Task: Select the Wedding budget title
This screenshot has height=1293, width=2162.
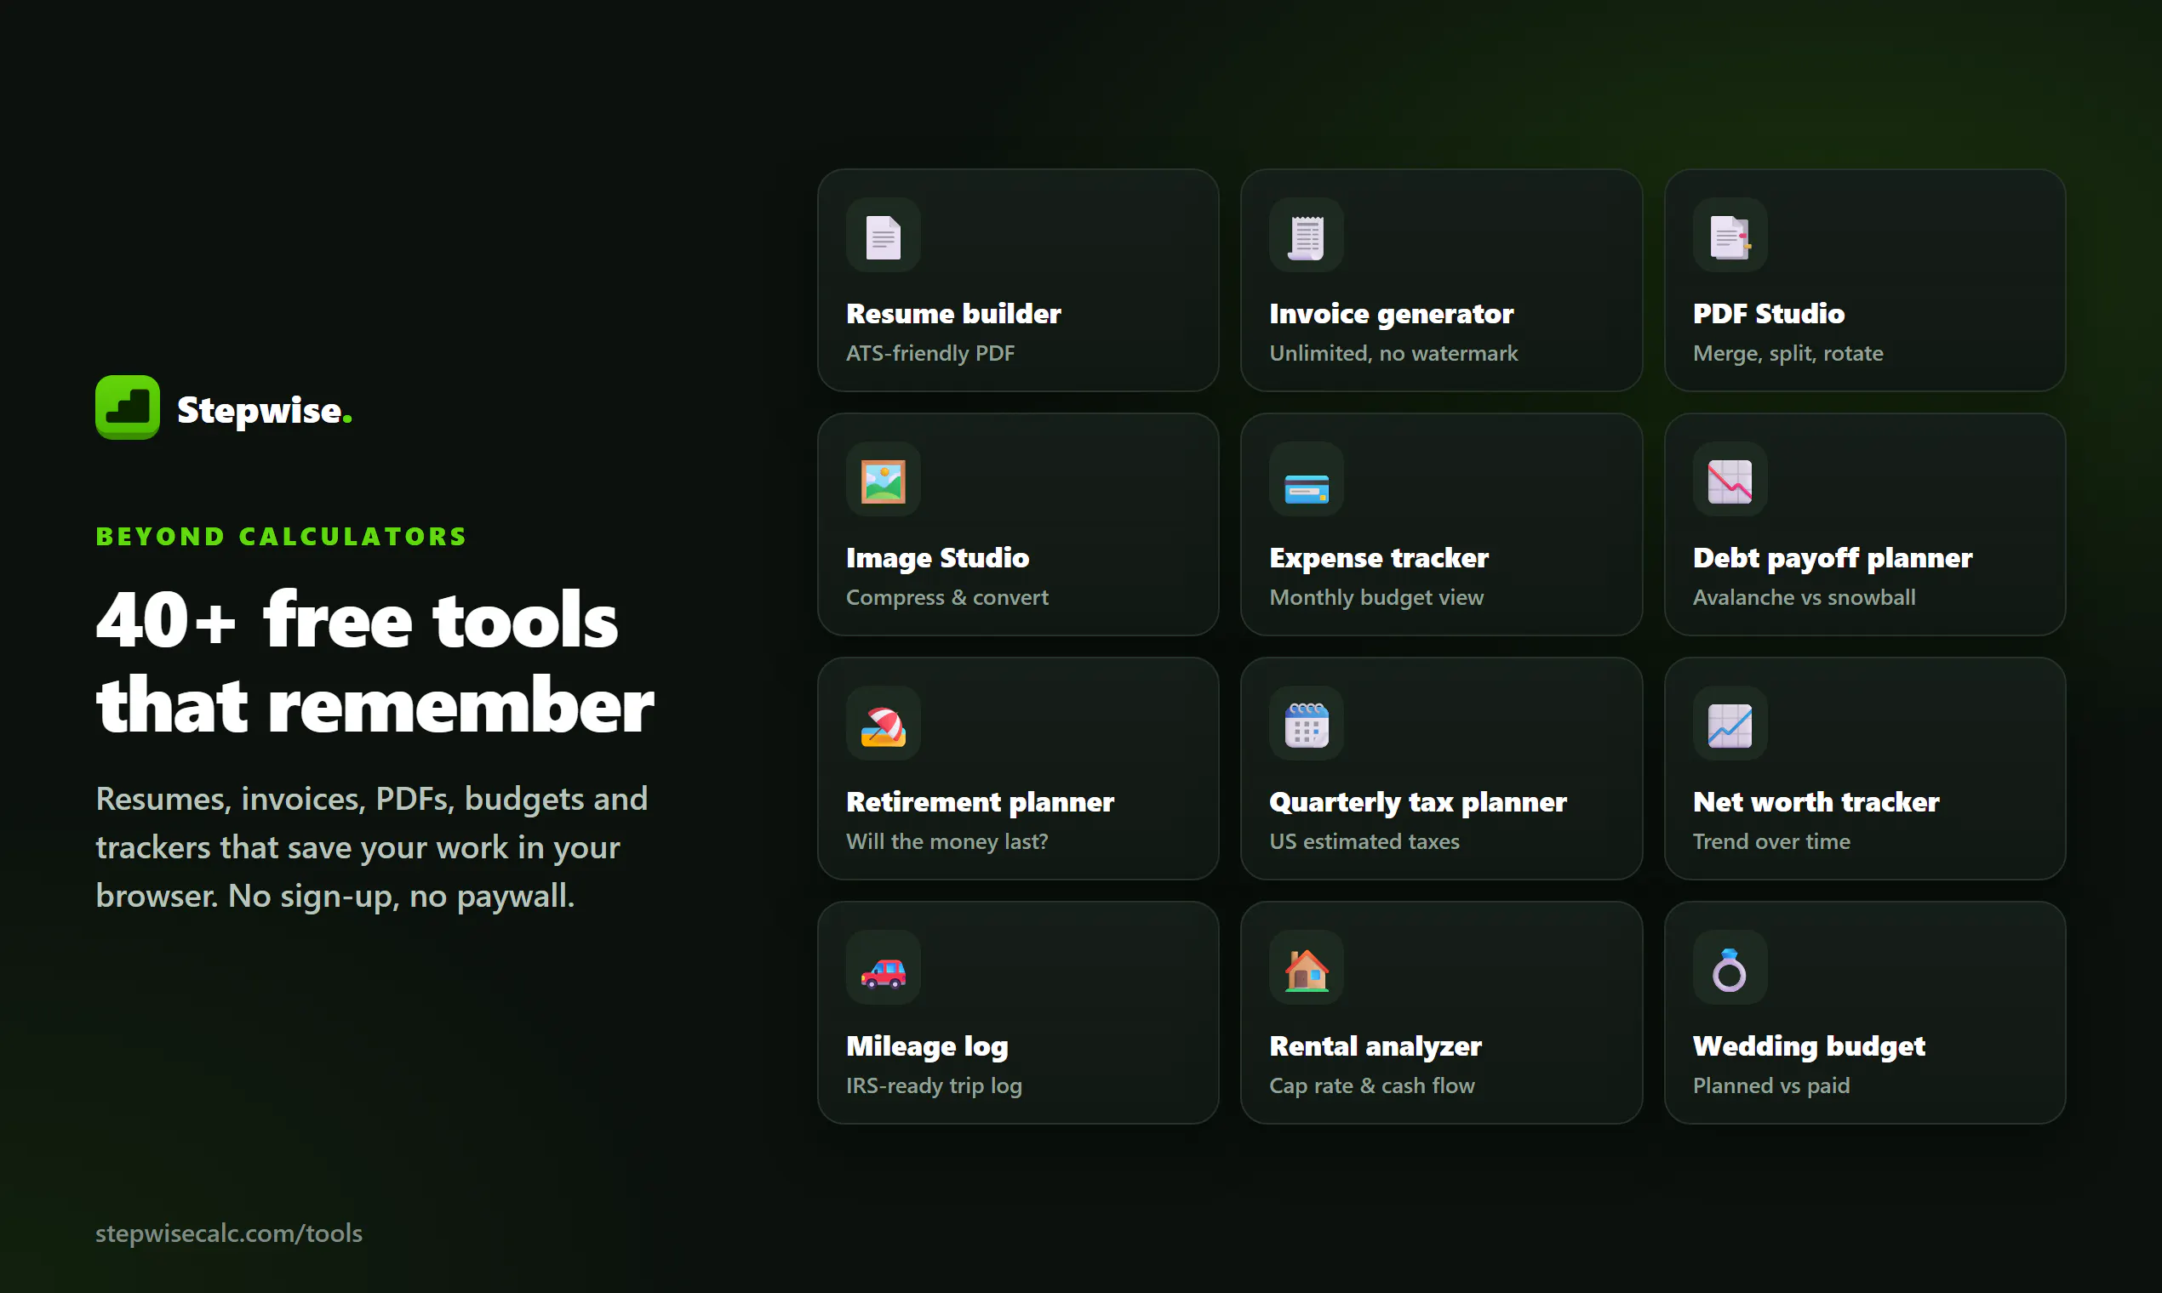Action: tap(1808, 1046)
